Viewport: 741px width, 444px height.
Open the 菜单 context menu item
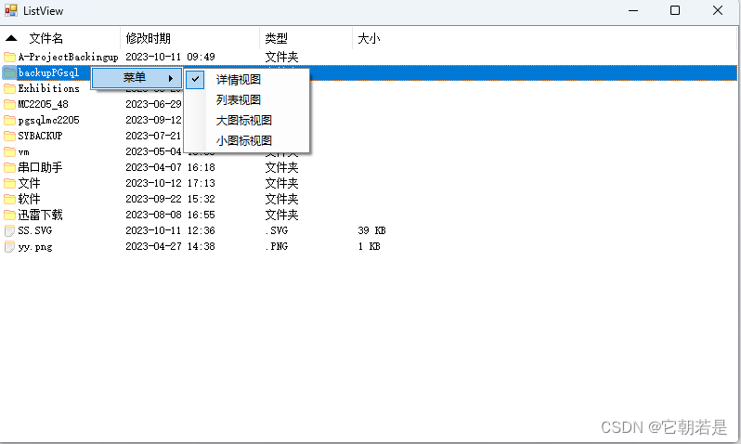click(x=136, y=78)
